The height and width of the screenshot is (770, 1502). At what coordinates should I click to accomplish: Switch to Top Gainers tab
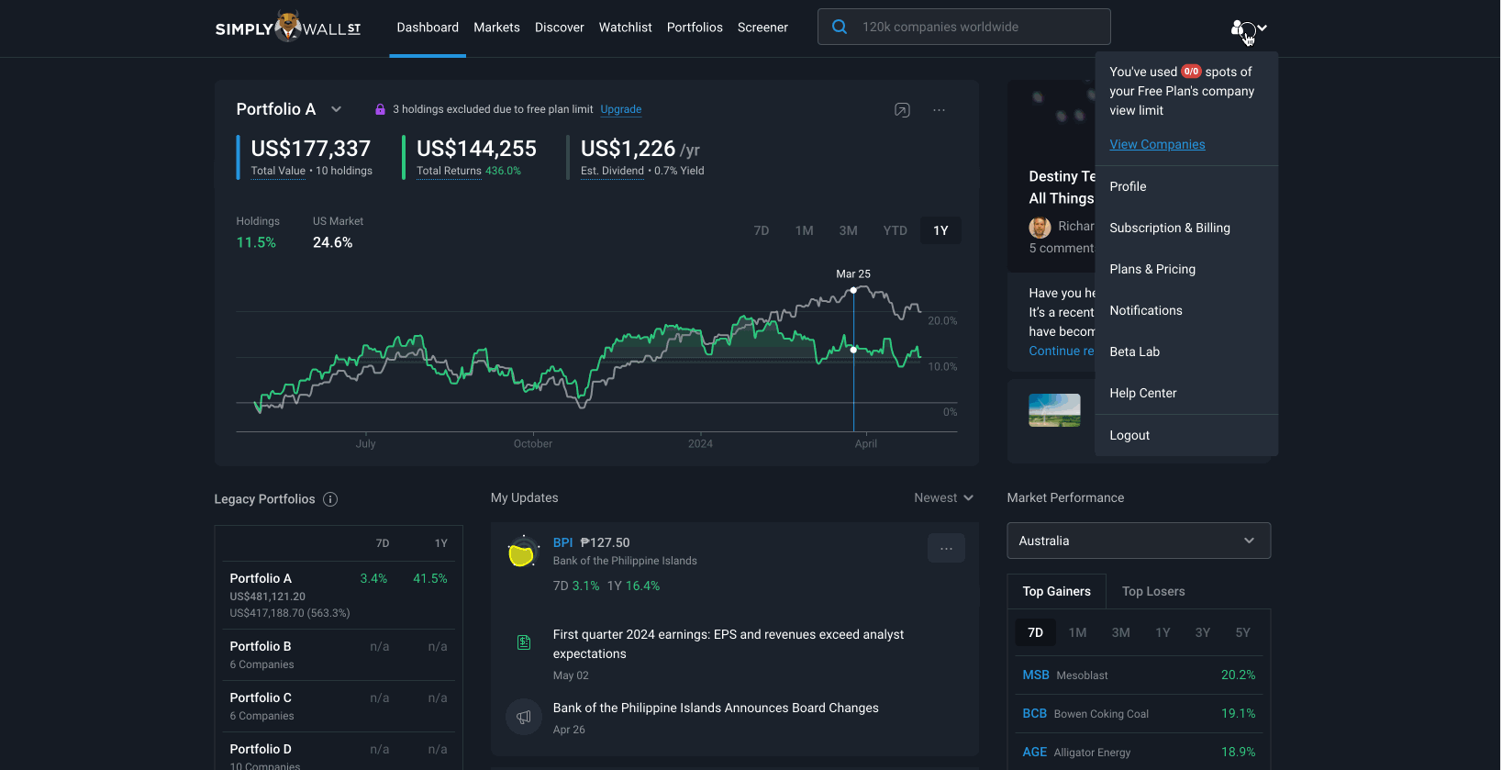point(1057,591)
